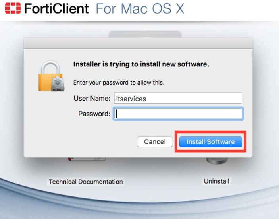Click the authentication dialog title bar

(138, 43)
